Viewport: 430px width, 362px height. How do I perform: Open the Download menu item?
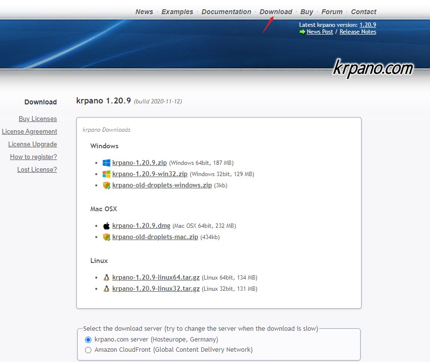click(276, 12)
